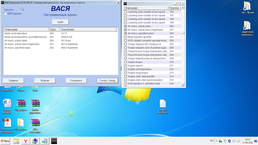Open the Windows Explorer taskbar icon
The width and height of the screenshot is (258, 145).
click(x=16, y=141)
